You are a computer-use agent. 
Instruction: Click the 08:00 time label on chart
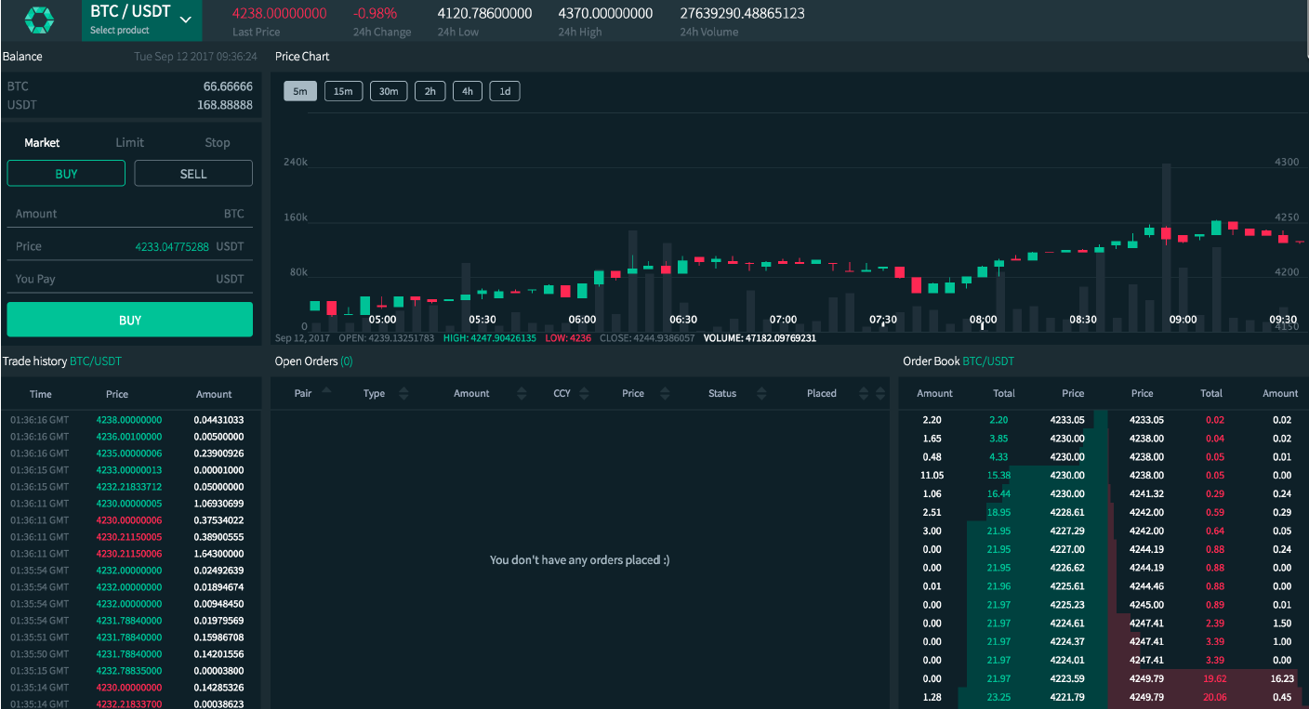(983, 320)
